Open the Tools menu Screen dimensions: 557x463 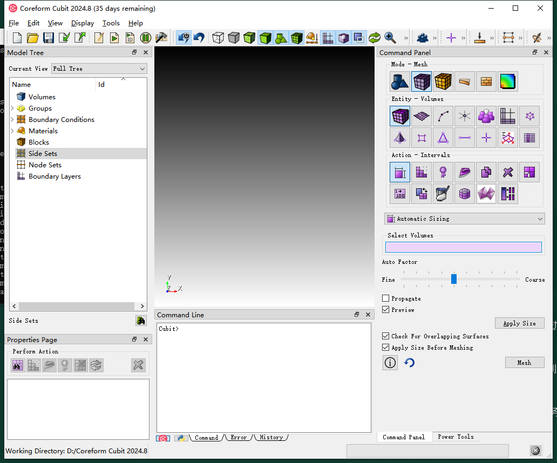111,23
